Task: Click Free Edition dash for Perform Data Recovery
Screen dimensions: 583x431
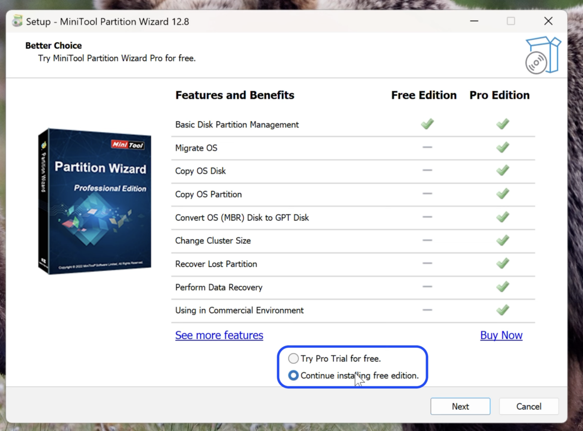Action: click(427, 286)
